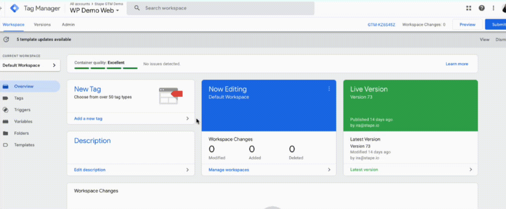Click the Overview sidebar icon

[5, 86]
